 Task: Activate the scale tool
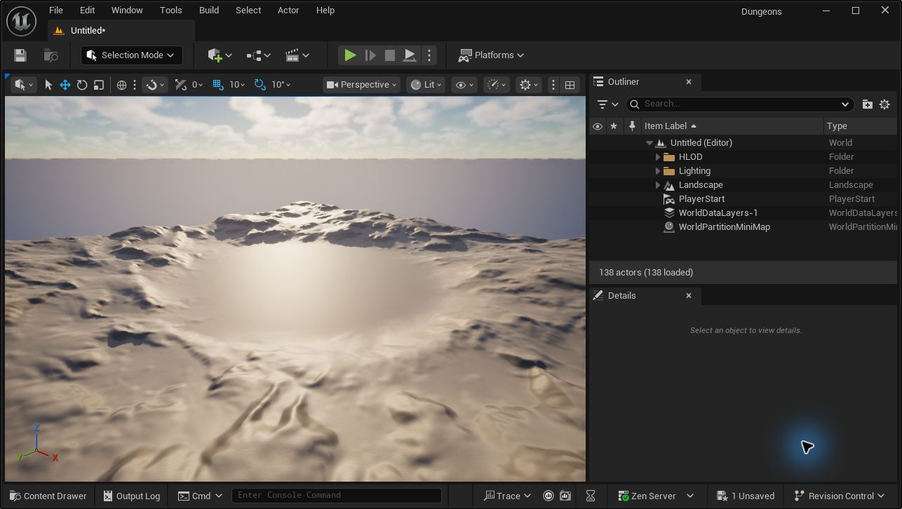click(x=99, y=85)
